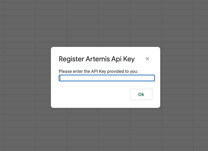Click the word Artemis in the dialog title
The image size is (208, 151).
click(x=98, y=59)
